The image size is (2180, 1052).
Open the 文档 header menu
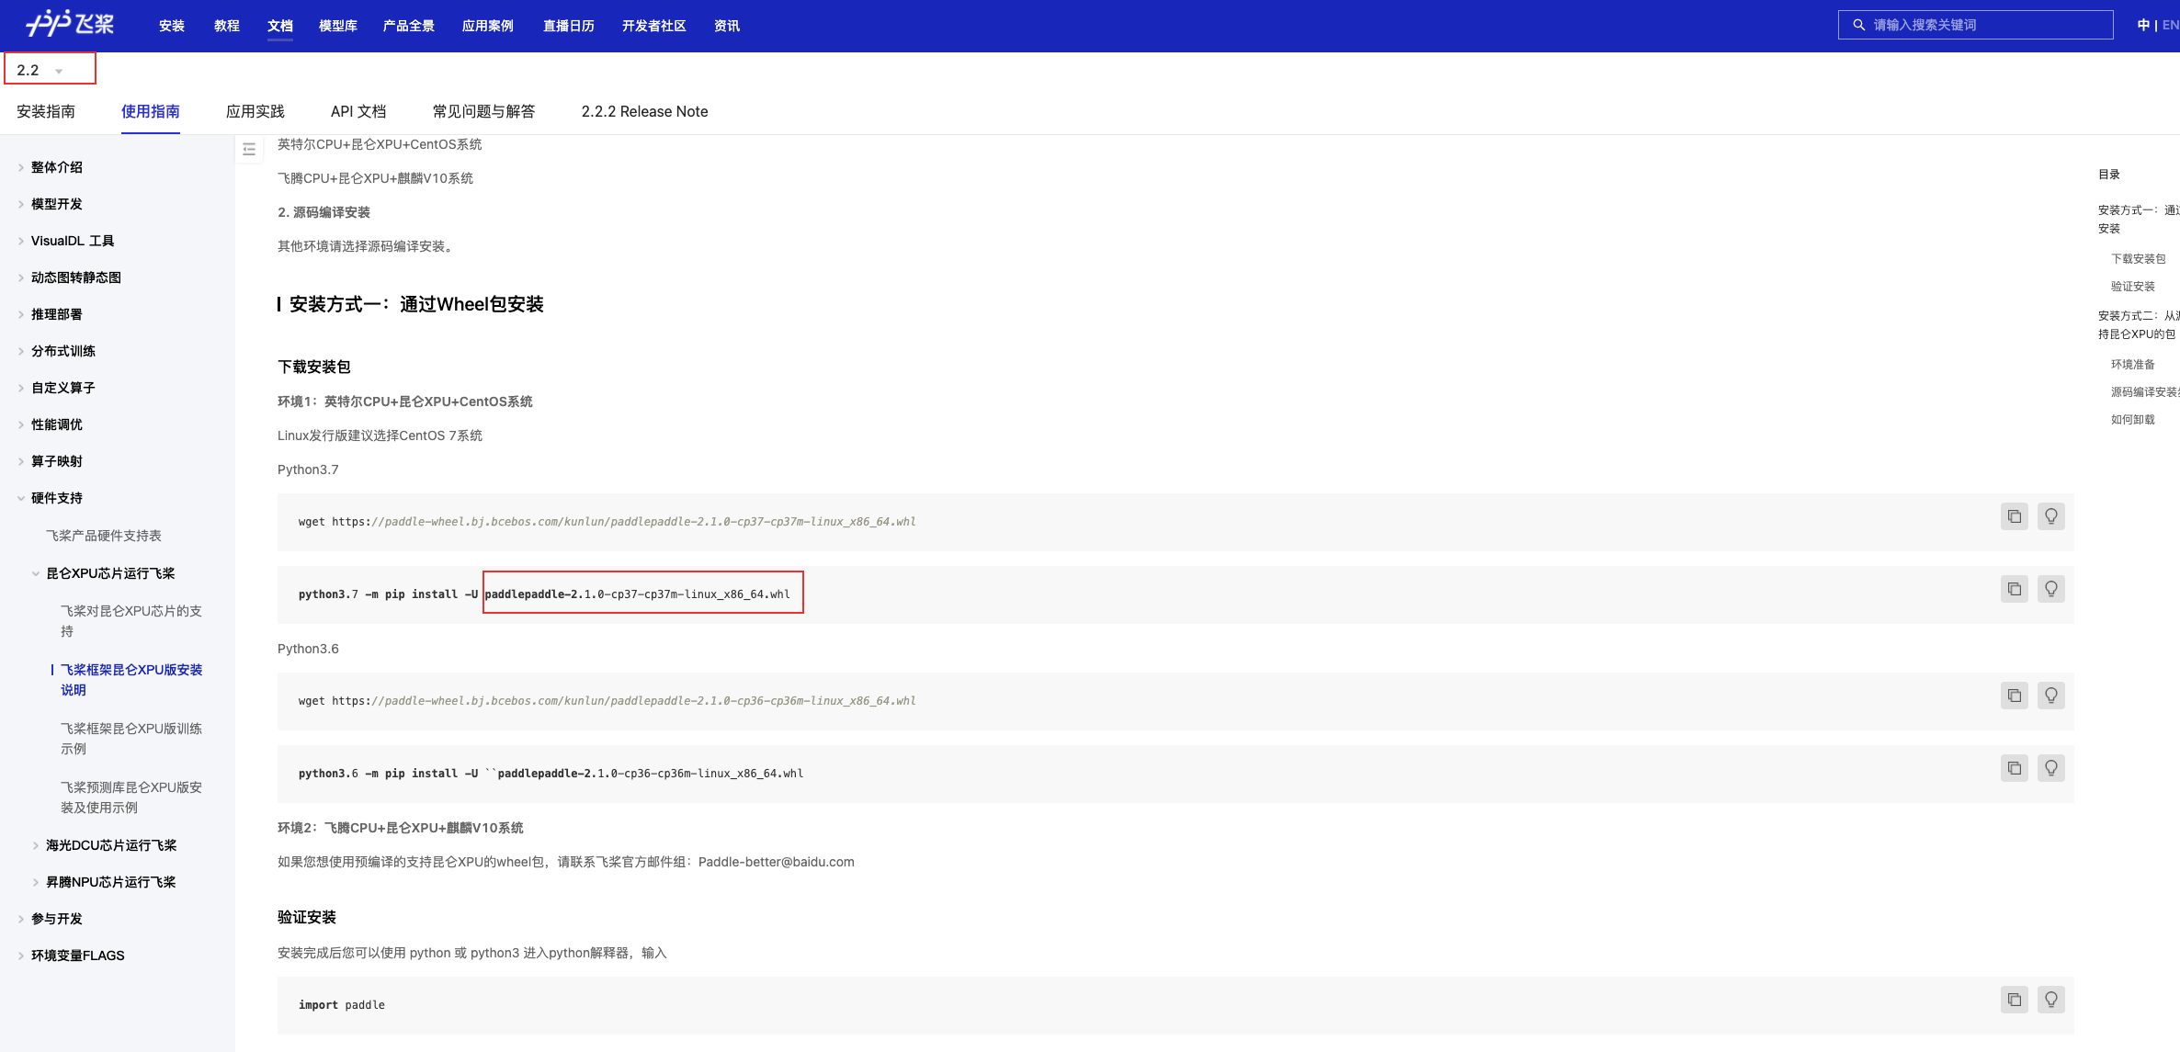coord(280,26)
